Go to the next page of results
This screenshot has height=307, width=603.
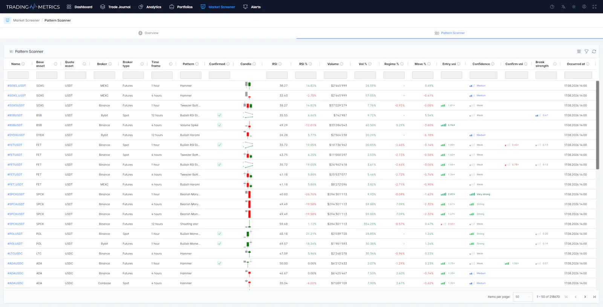coord(585,297)
